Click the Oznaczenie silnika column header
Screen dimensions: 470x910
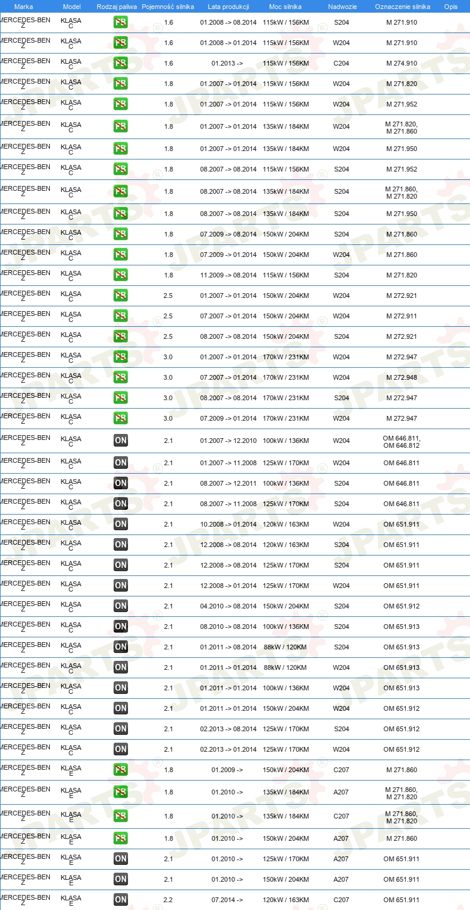[402, 7]
